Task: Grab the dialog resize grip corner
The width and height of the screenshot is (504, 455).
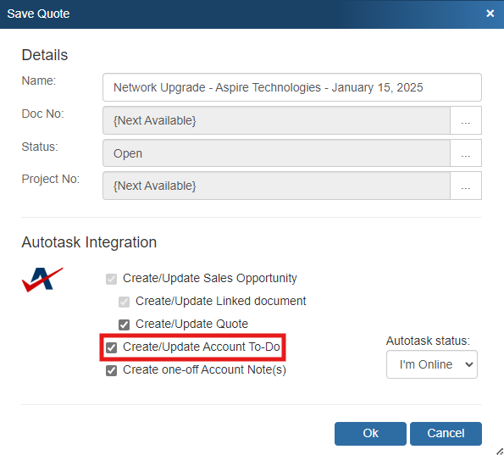Action: click(x=499, y=451)
